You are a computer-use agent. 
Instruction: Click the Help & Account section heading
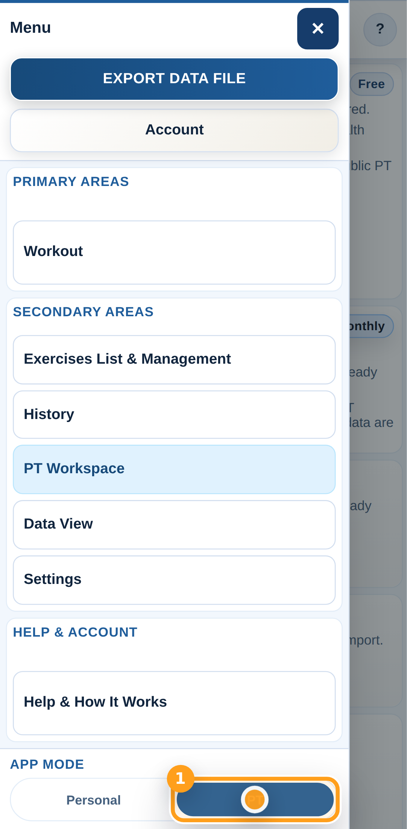tap(75, 632)
